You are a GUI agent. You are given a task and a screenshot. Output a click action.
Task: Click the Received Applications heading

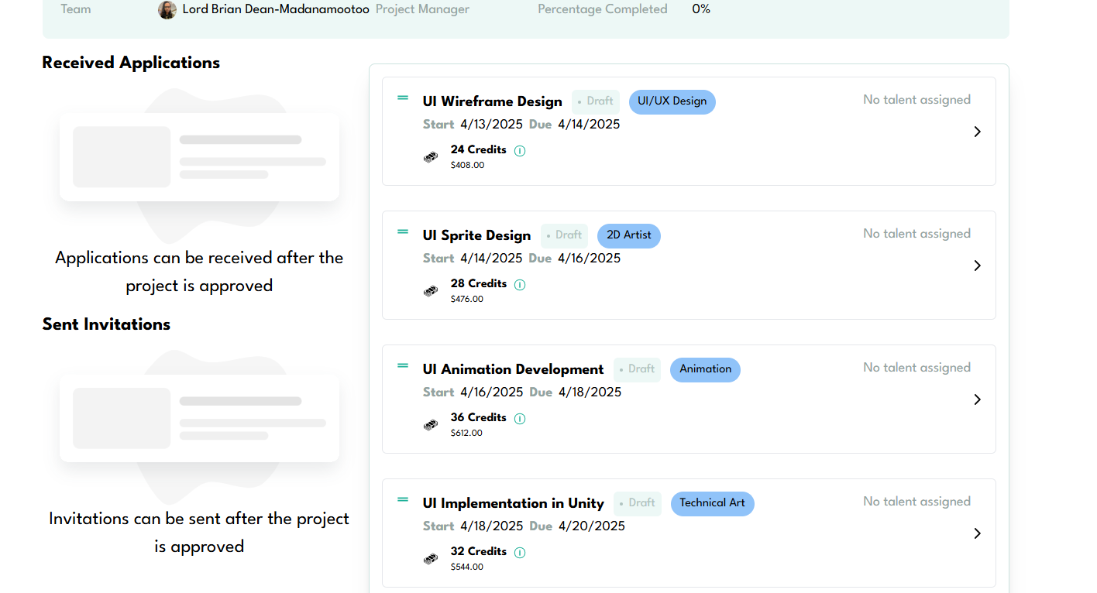click(x=131, y=63)
